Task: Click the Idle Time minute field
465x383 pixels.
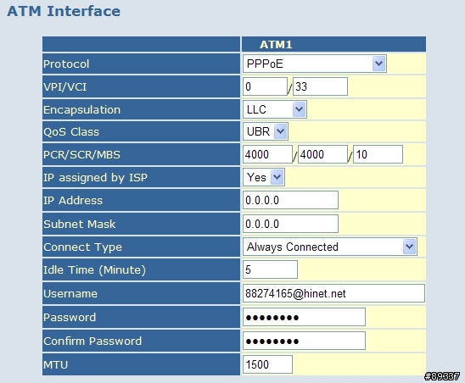Action: (x=270, y=269)
